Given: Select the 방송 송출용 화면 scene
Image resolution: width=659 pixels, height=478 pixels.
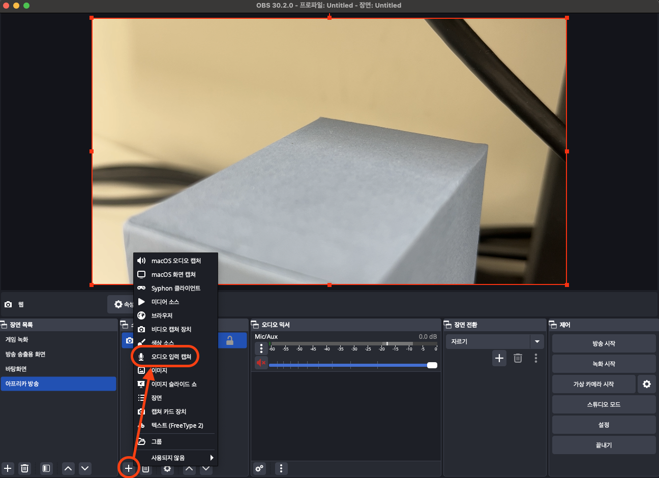Looking at the screenshot, I should click(58, 354).
